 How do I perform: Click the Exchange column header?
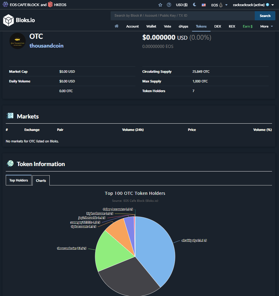tap(32, 130)
